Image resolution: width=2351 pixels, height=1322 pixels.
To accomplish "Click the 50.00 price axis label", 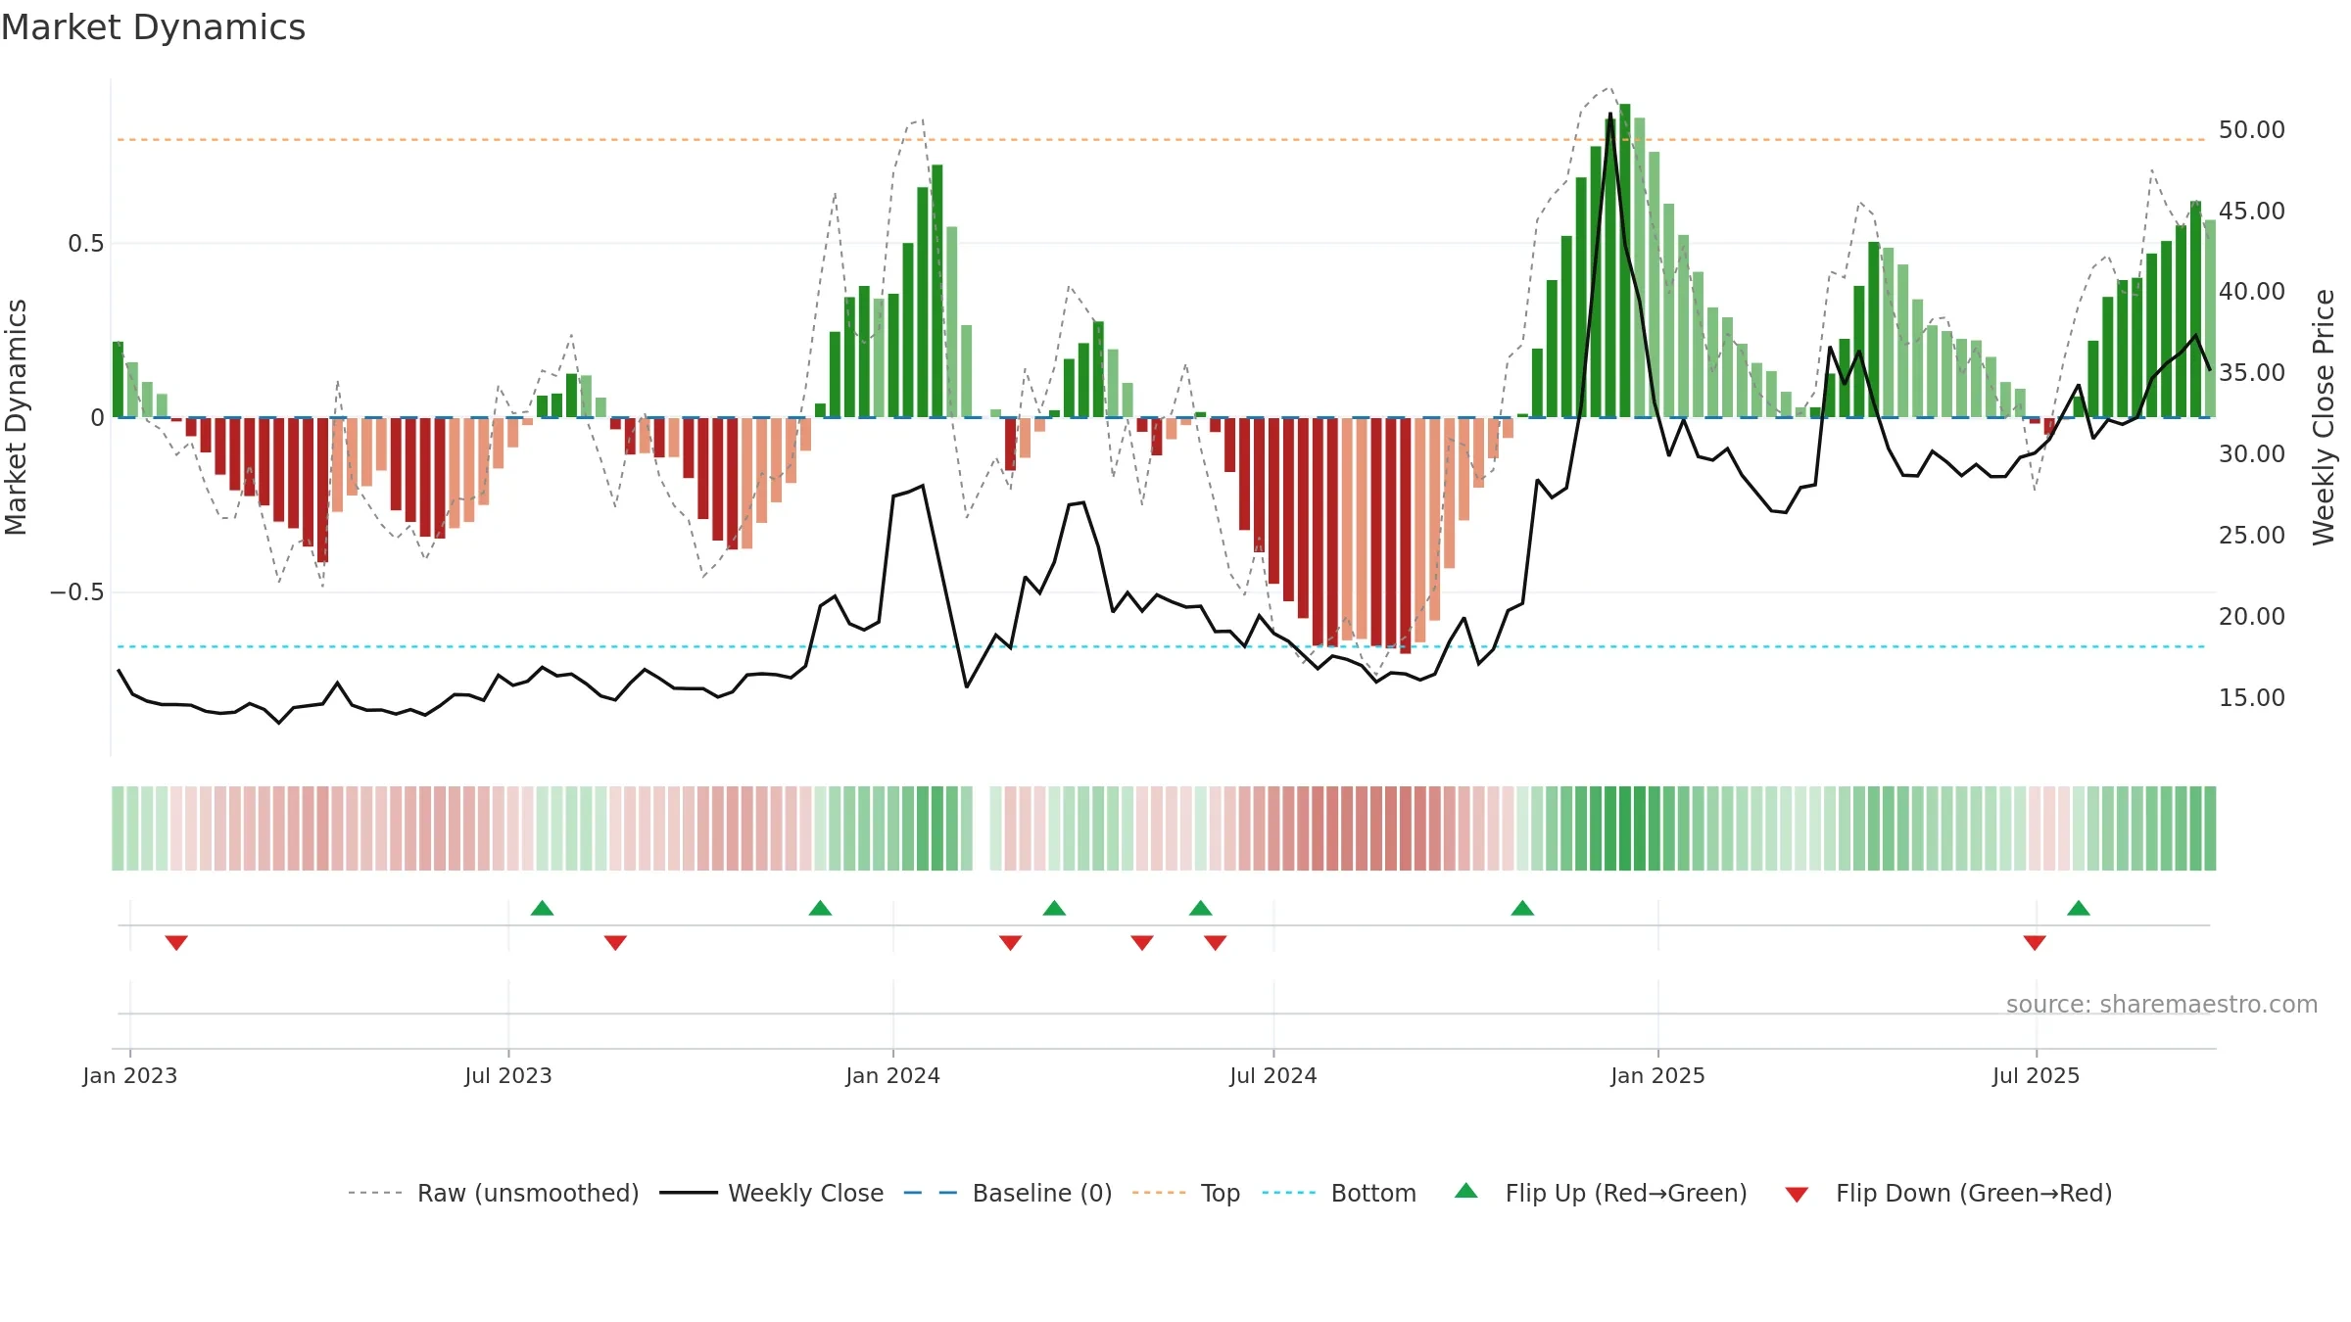I will [x=2251, y=129].
